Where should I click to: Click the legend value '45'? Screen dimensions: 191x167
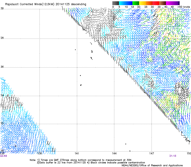(172, 7)
